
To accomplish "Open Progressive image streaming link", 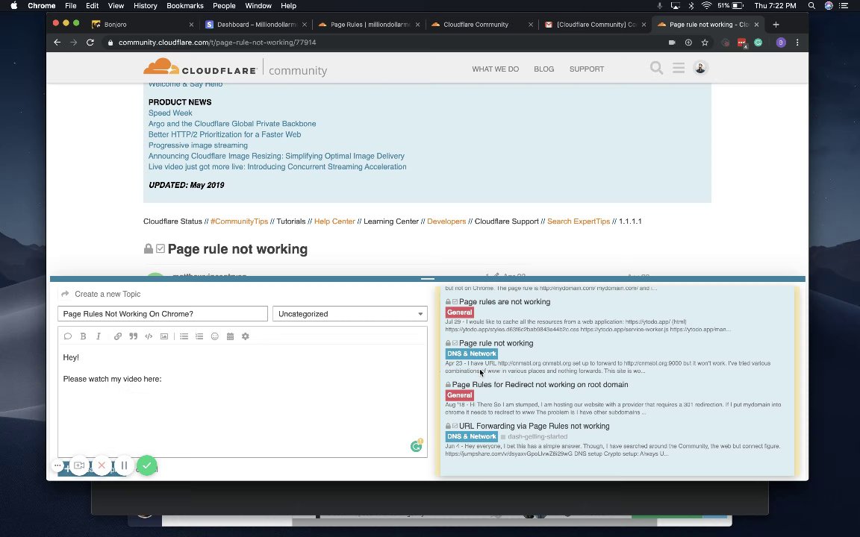I will pos(198,145).
